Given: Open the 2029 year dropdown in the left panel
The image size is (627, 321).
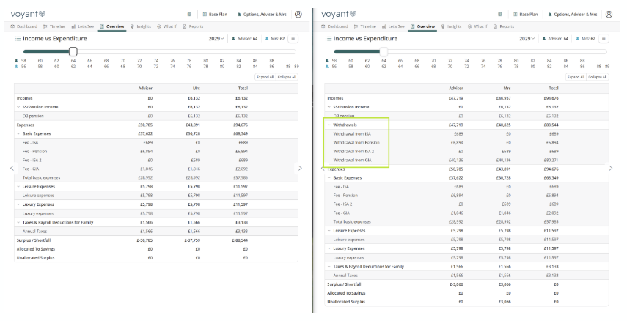Looking at the screenshot, I should pos(217,38).
